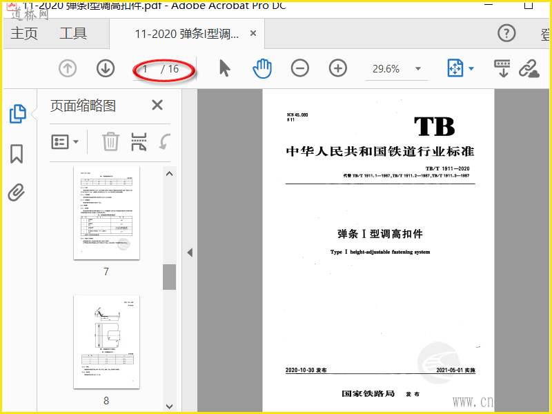Open thumbnail options menu
The height and width of the screenshot is (414, 552).
65,142
